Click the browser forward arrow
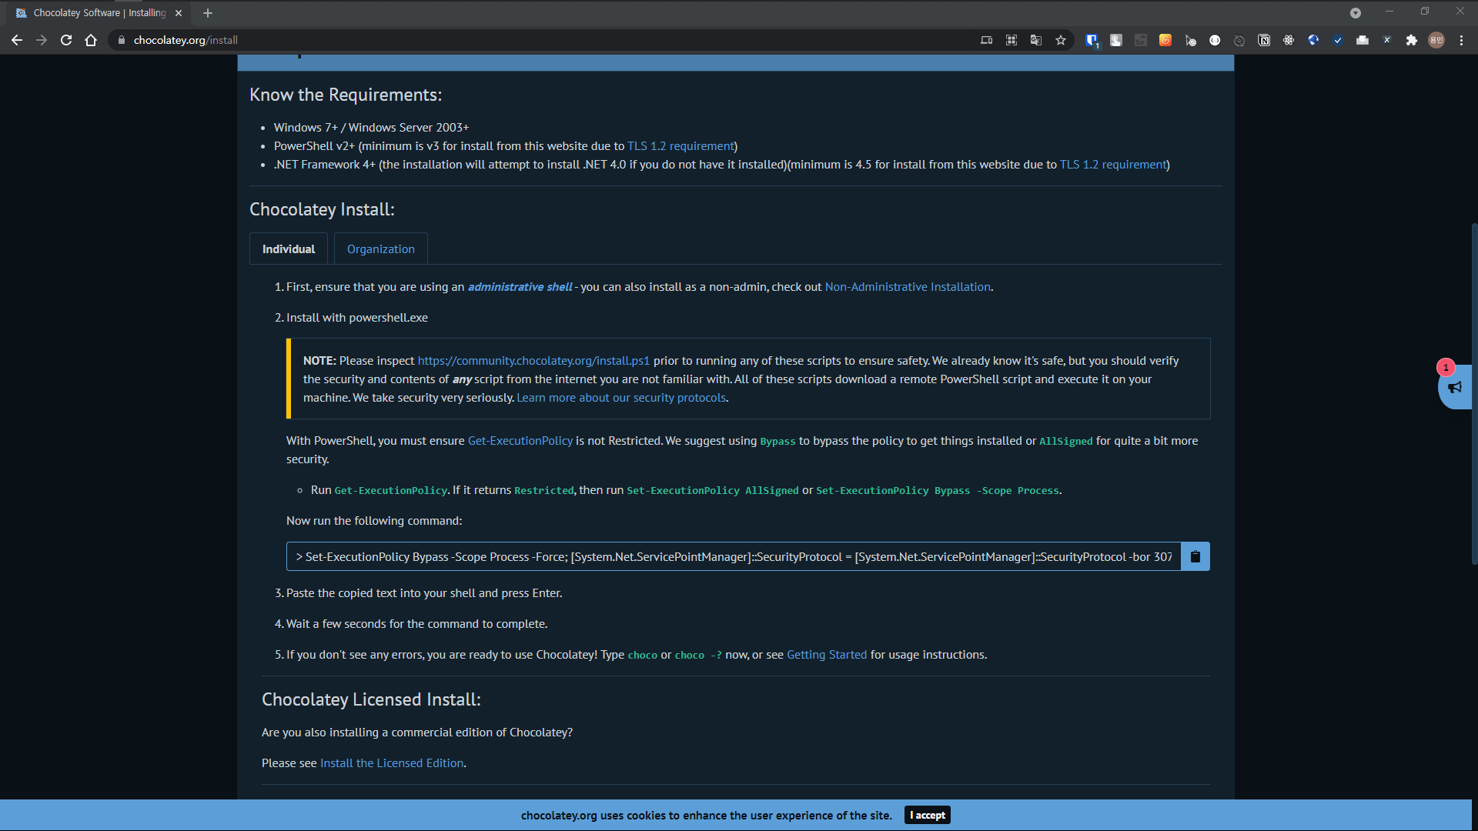Viewport: 1478px width, 831px height. click(x=42, y=40)
